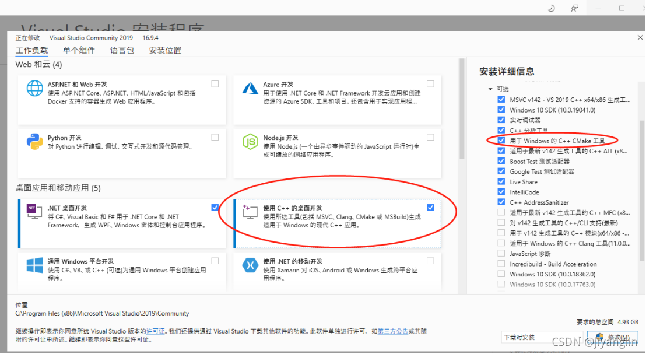Screen dimensions: 646x354
Task: Check Incredibuild - Build Acceleration option
Action: pos(501,264)
